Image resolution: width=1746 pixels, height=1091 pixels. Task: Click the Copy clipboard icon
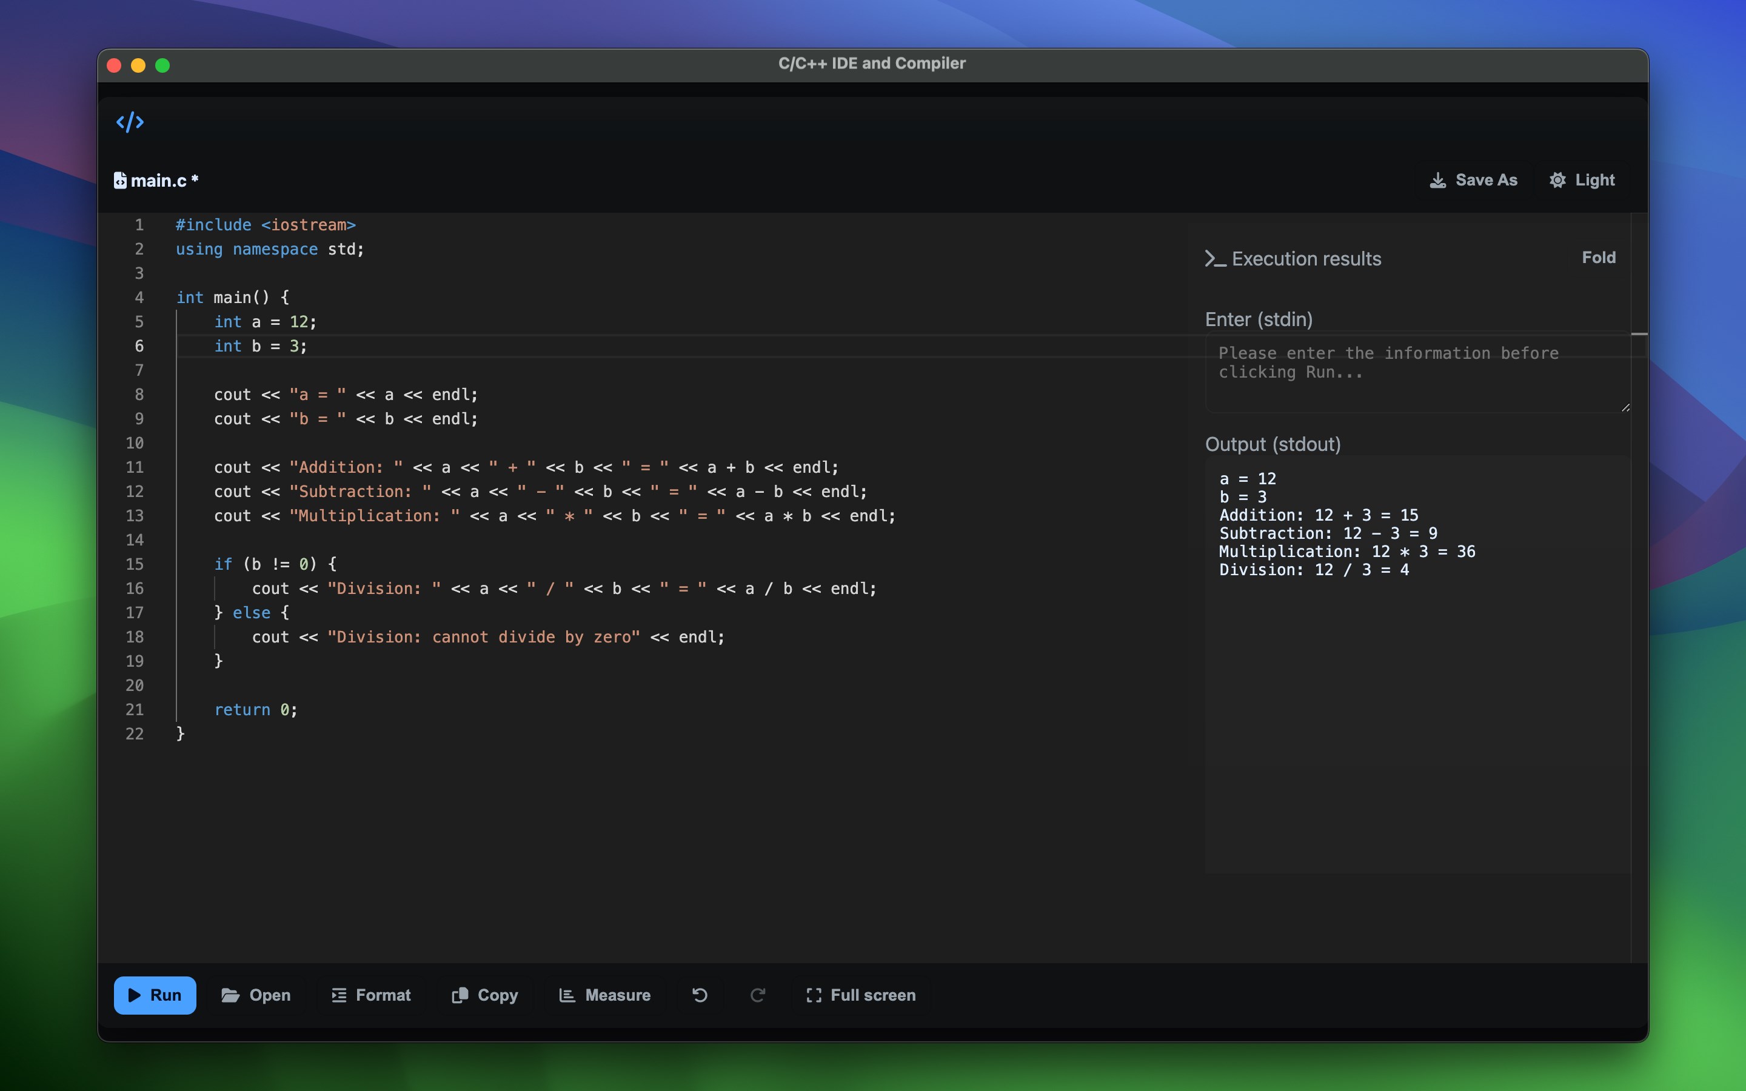[x=460, y=995]
